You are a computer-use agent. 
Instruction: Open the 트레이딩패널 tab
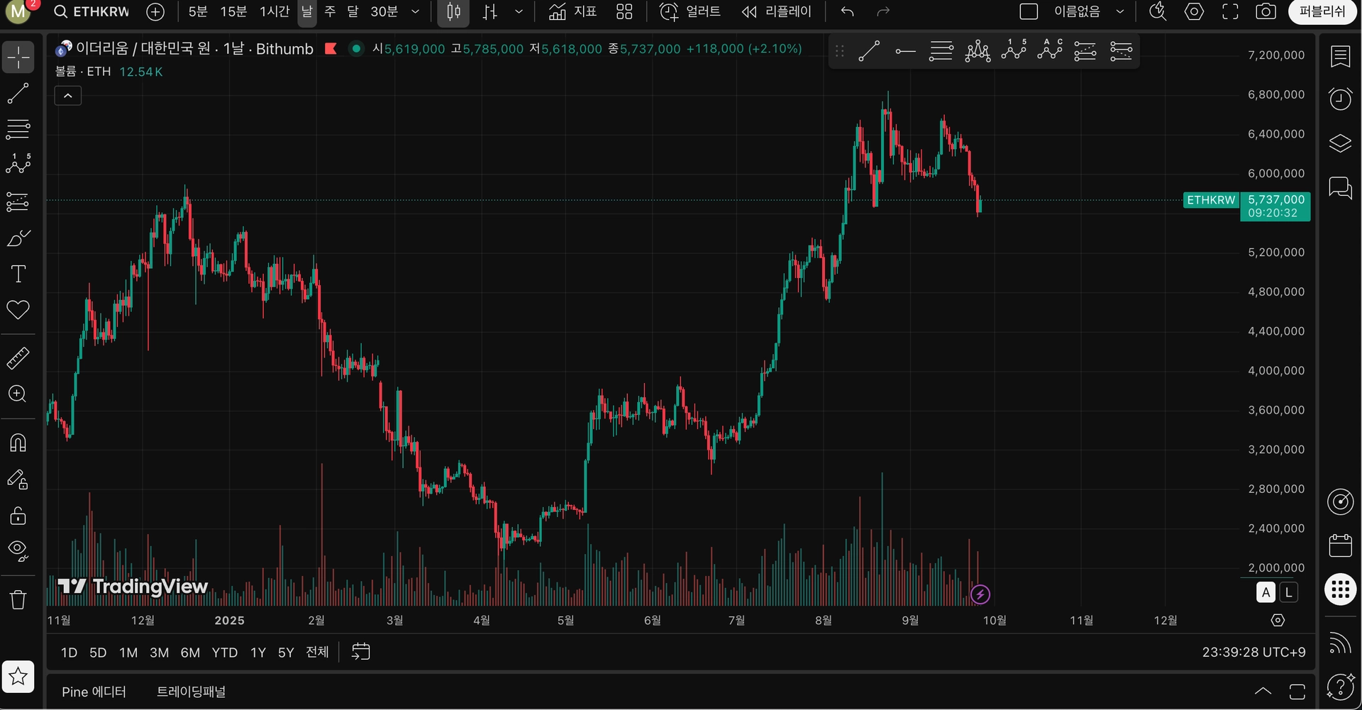coord(191,692)
